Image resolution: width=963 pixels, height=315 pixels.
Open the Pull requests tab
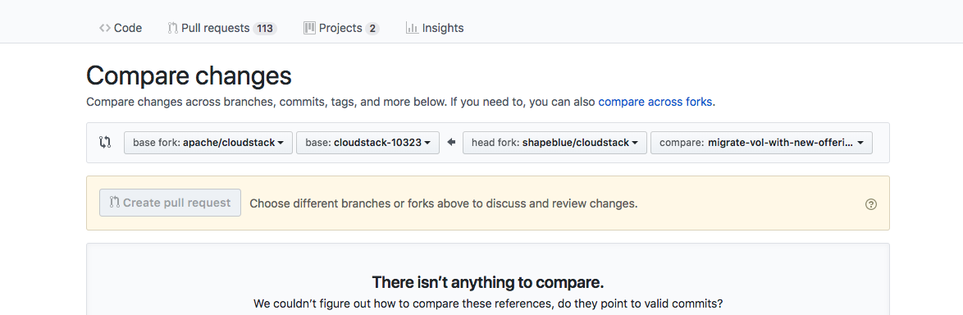click(222, 28)
